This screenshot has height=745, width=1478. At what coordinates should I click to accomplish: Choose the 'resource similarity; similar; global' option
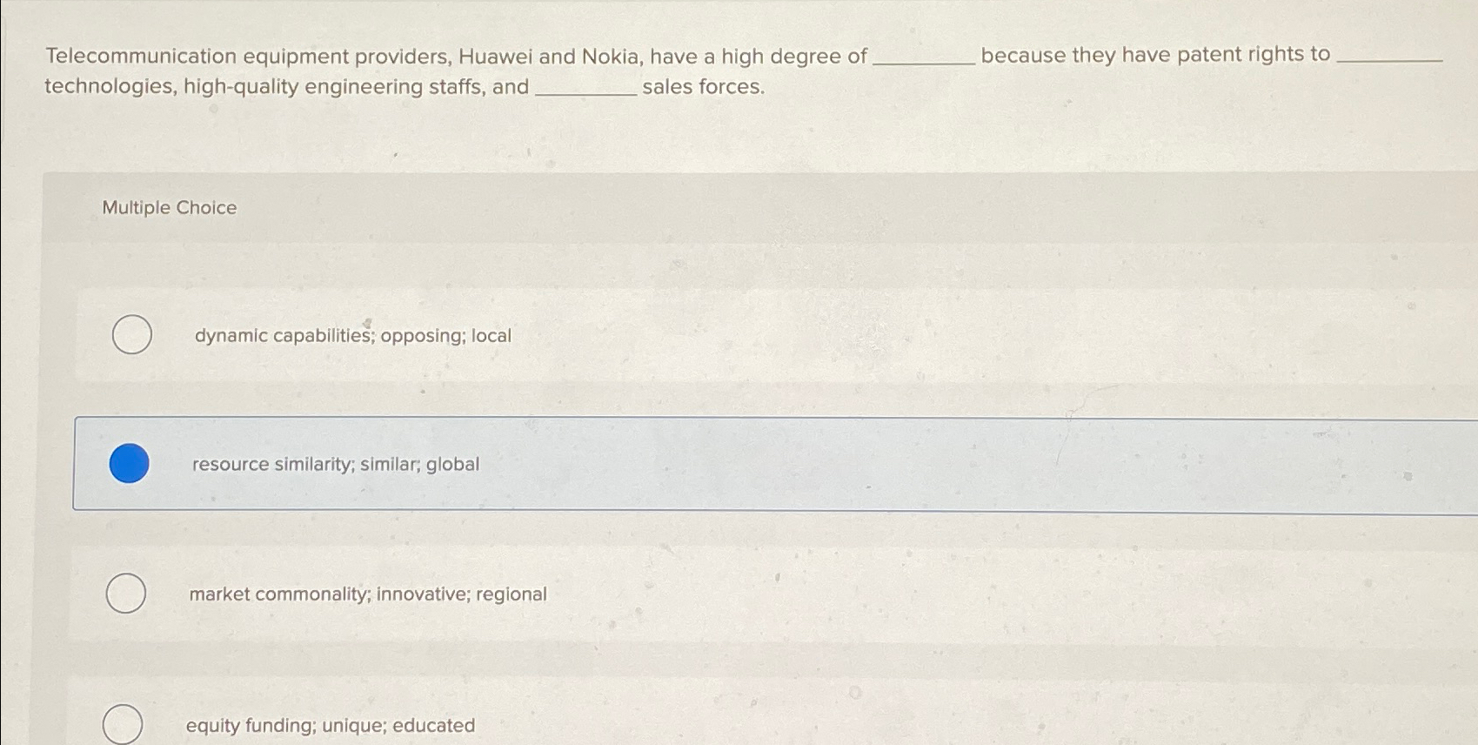[128, 464]
